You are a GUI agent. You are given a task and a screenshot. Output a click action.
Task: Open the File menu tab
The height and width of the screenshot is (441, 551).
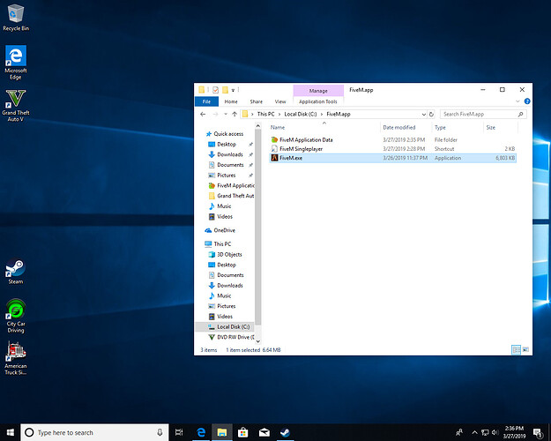(x=206, y=101)
